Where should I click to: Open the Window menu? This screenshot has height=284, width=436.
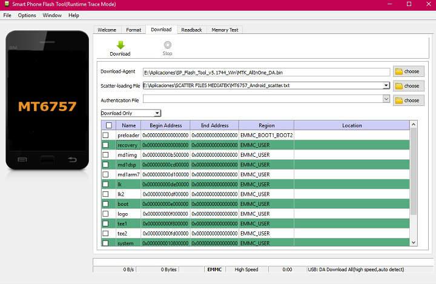52,15
